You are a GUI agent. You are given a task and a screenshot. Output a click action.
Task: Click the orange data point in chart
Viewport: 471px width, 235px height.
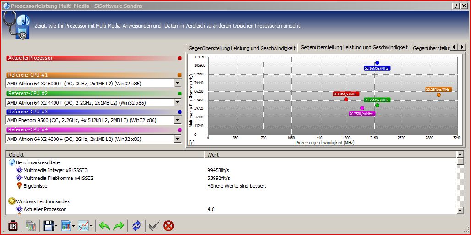point(438,95)
